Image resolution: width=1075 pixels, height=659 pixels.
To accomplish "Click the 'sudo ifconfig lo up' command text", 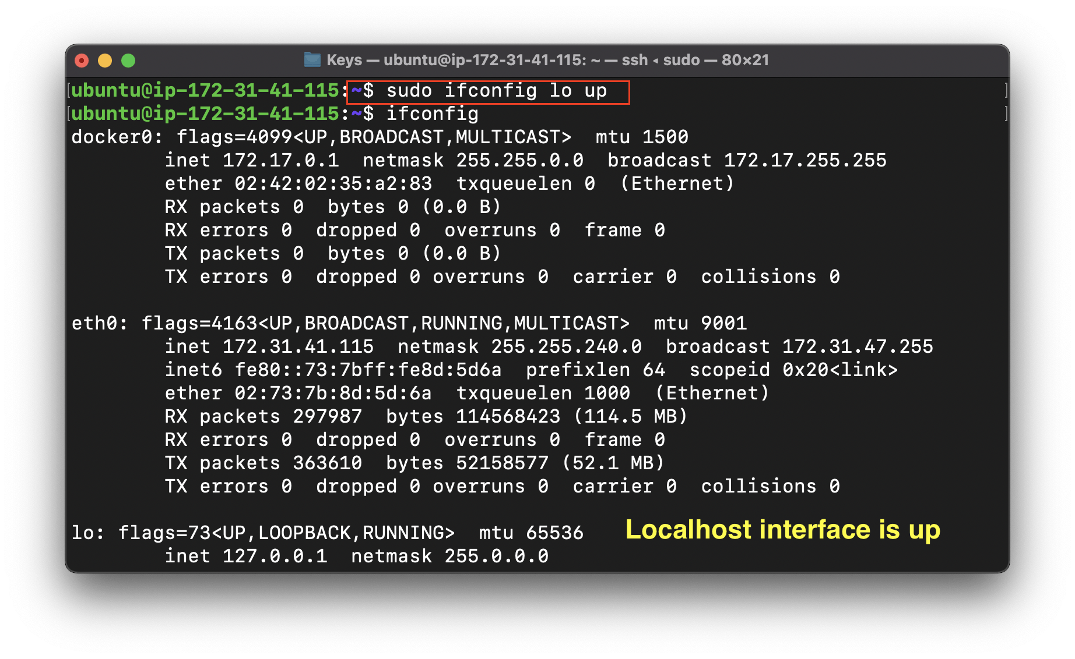I will click(x=497, y=91).
